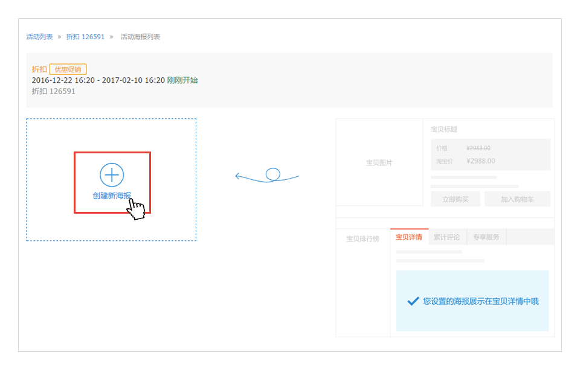This screenshot has height=370, width=580.
Task: Click the 宝贝图片 placeholder thumbnail
Action: click(379, 162)
